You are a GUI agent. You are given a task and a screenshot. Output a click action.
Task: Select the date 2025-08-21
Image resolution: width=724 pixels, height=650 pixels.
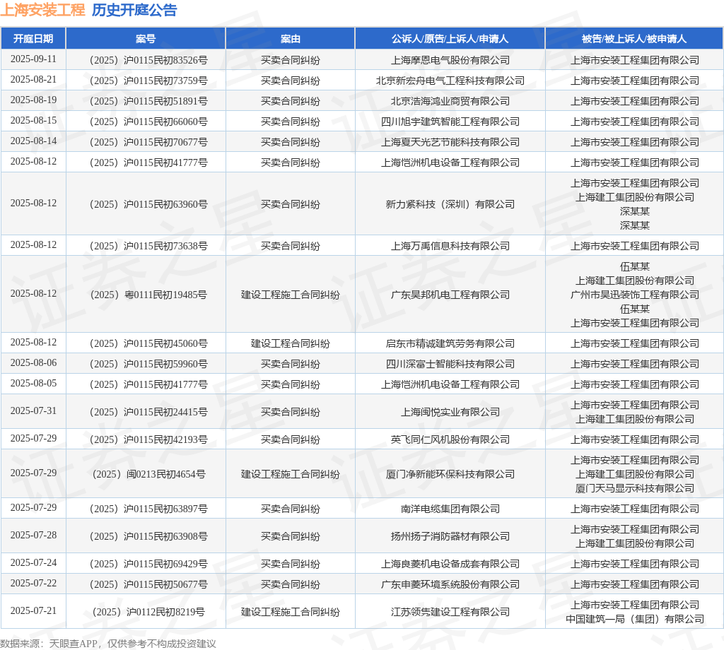pos(33,80)
